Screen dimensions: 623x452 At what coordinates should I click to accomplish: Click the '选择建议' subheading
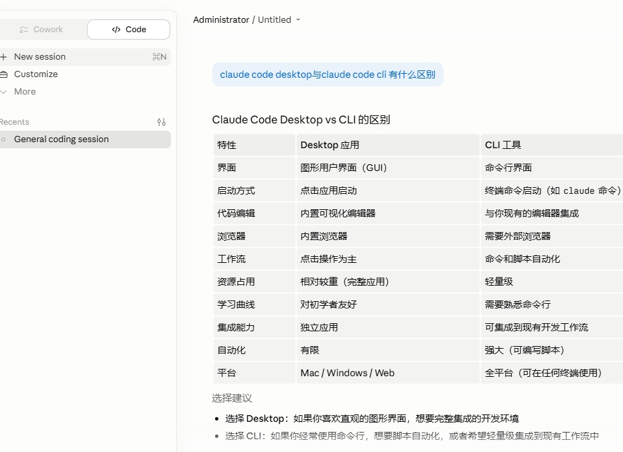[x=232, y=398]
